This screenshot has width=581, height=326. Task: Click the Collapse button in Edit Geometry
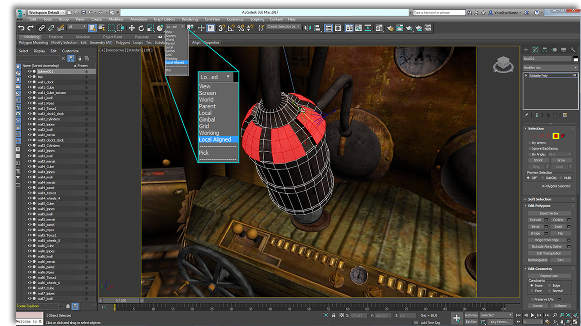point(560,306)
